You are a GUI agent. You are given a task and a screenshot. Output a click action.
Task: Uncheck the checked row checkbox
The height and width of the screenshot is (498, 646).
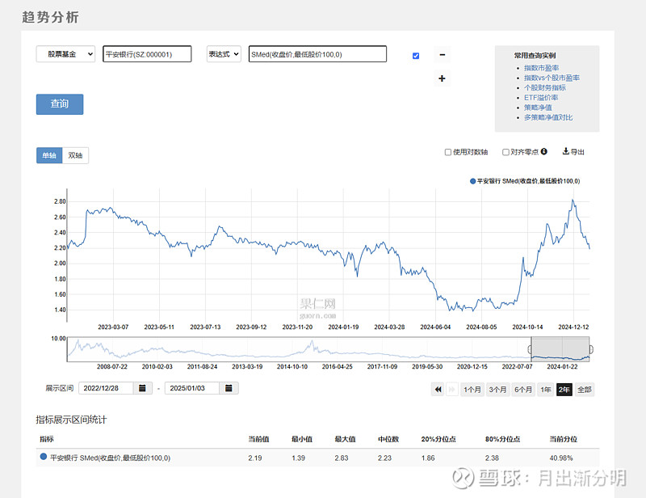pos(416,56)
